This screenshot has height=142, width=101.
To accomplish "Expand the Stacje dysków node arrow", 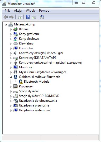I will click(x=11, y=91).
